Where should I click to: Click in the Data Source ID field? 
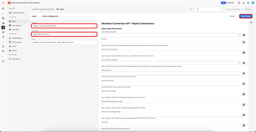coord(171,73)
